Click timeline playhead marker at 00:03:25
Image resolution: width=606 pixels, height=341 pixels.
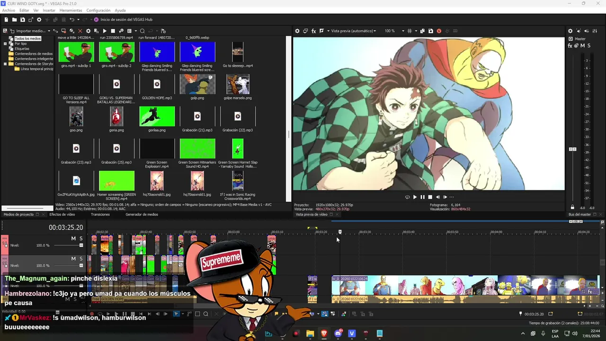[x=340, y=232]
